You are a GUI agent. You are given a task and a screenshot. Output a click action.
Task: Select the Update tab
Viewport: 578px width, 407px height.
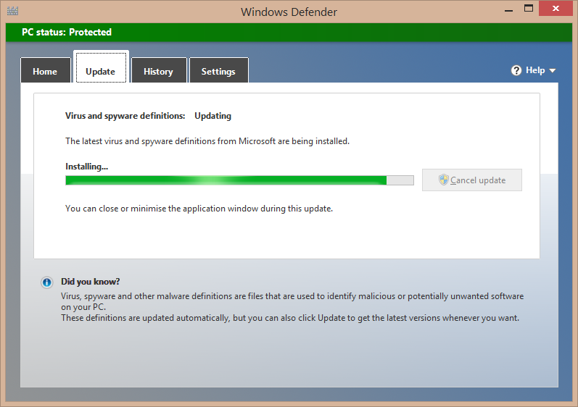point(101,67)
